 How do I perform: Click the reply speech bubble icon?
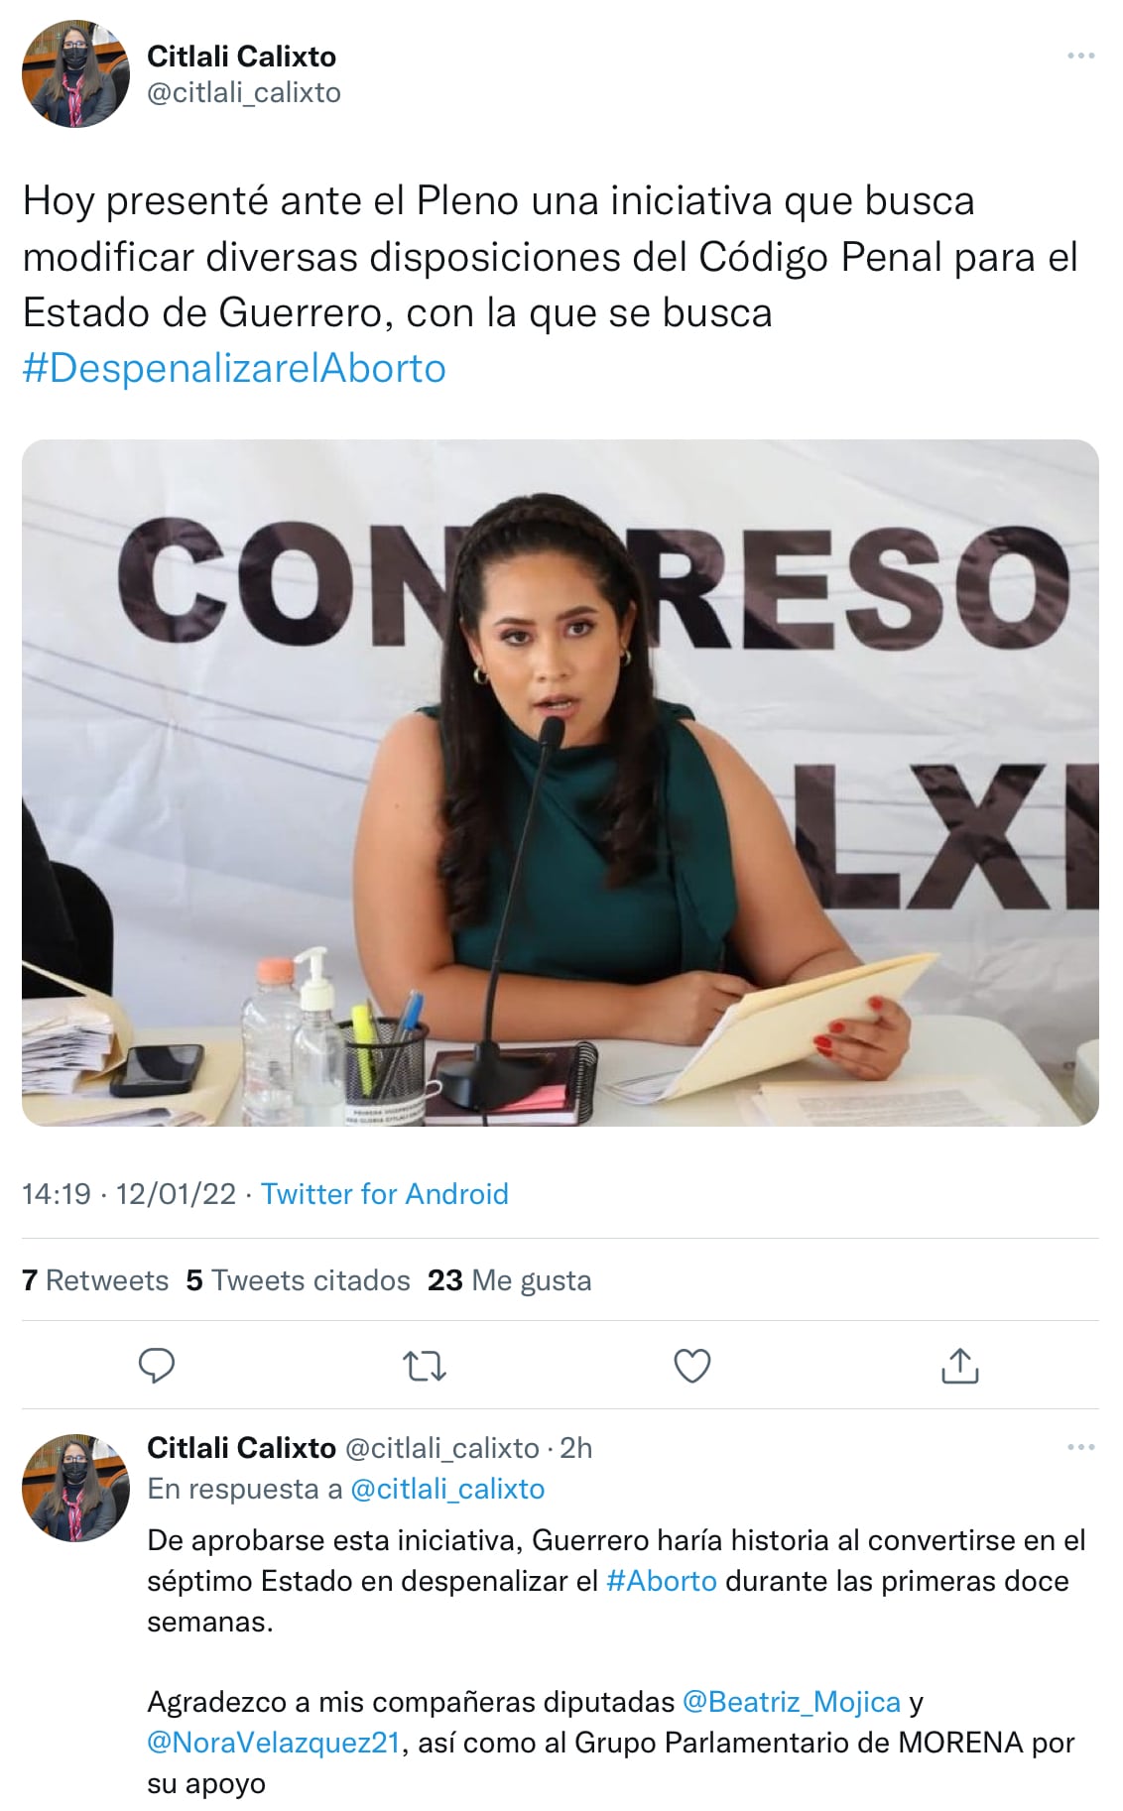156,1366
